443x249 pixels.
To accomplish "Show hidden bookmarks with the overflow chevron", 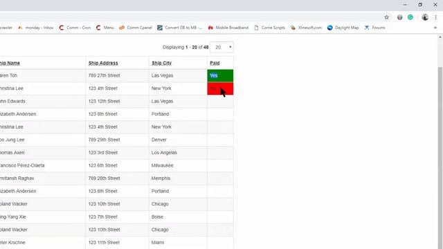I will tap(435, 28).
